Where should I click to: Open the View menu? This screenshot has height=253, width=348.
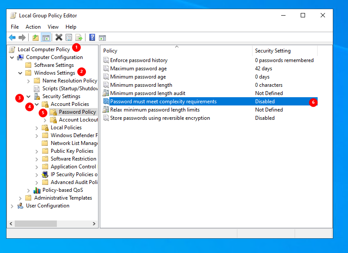tap(53, 27)
